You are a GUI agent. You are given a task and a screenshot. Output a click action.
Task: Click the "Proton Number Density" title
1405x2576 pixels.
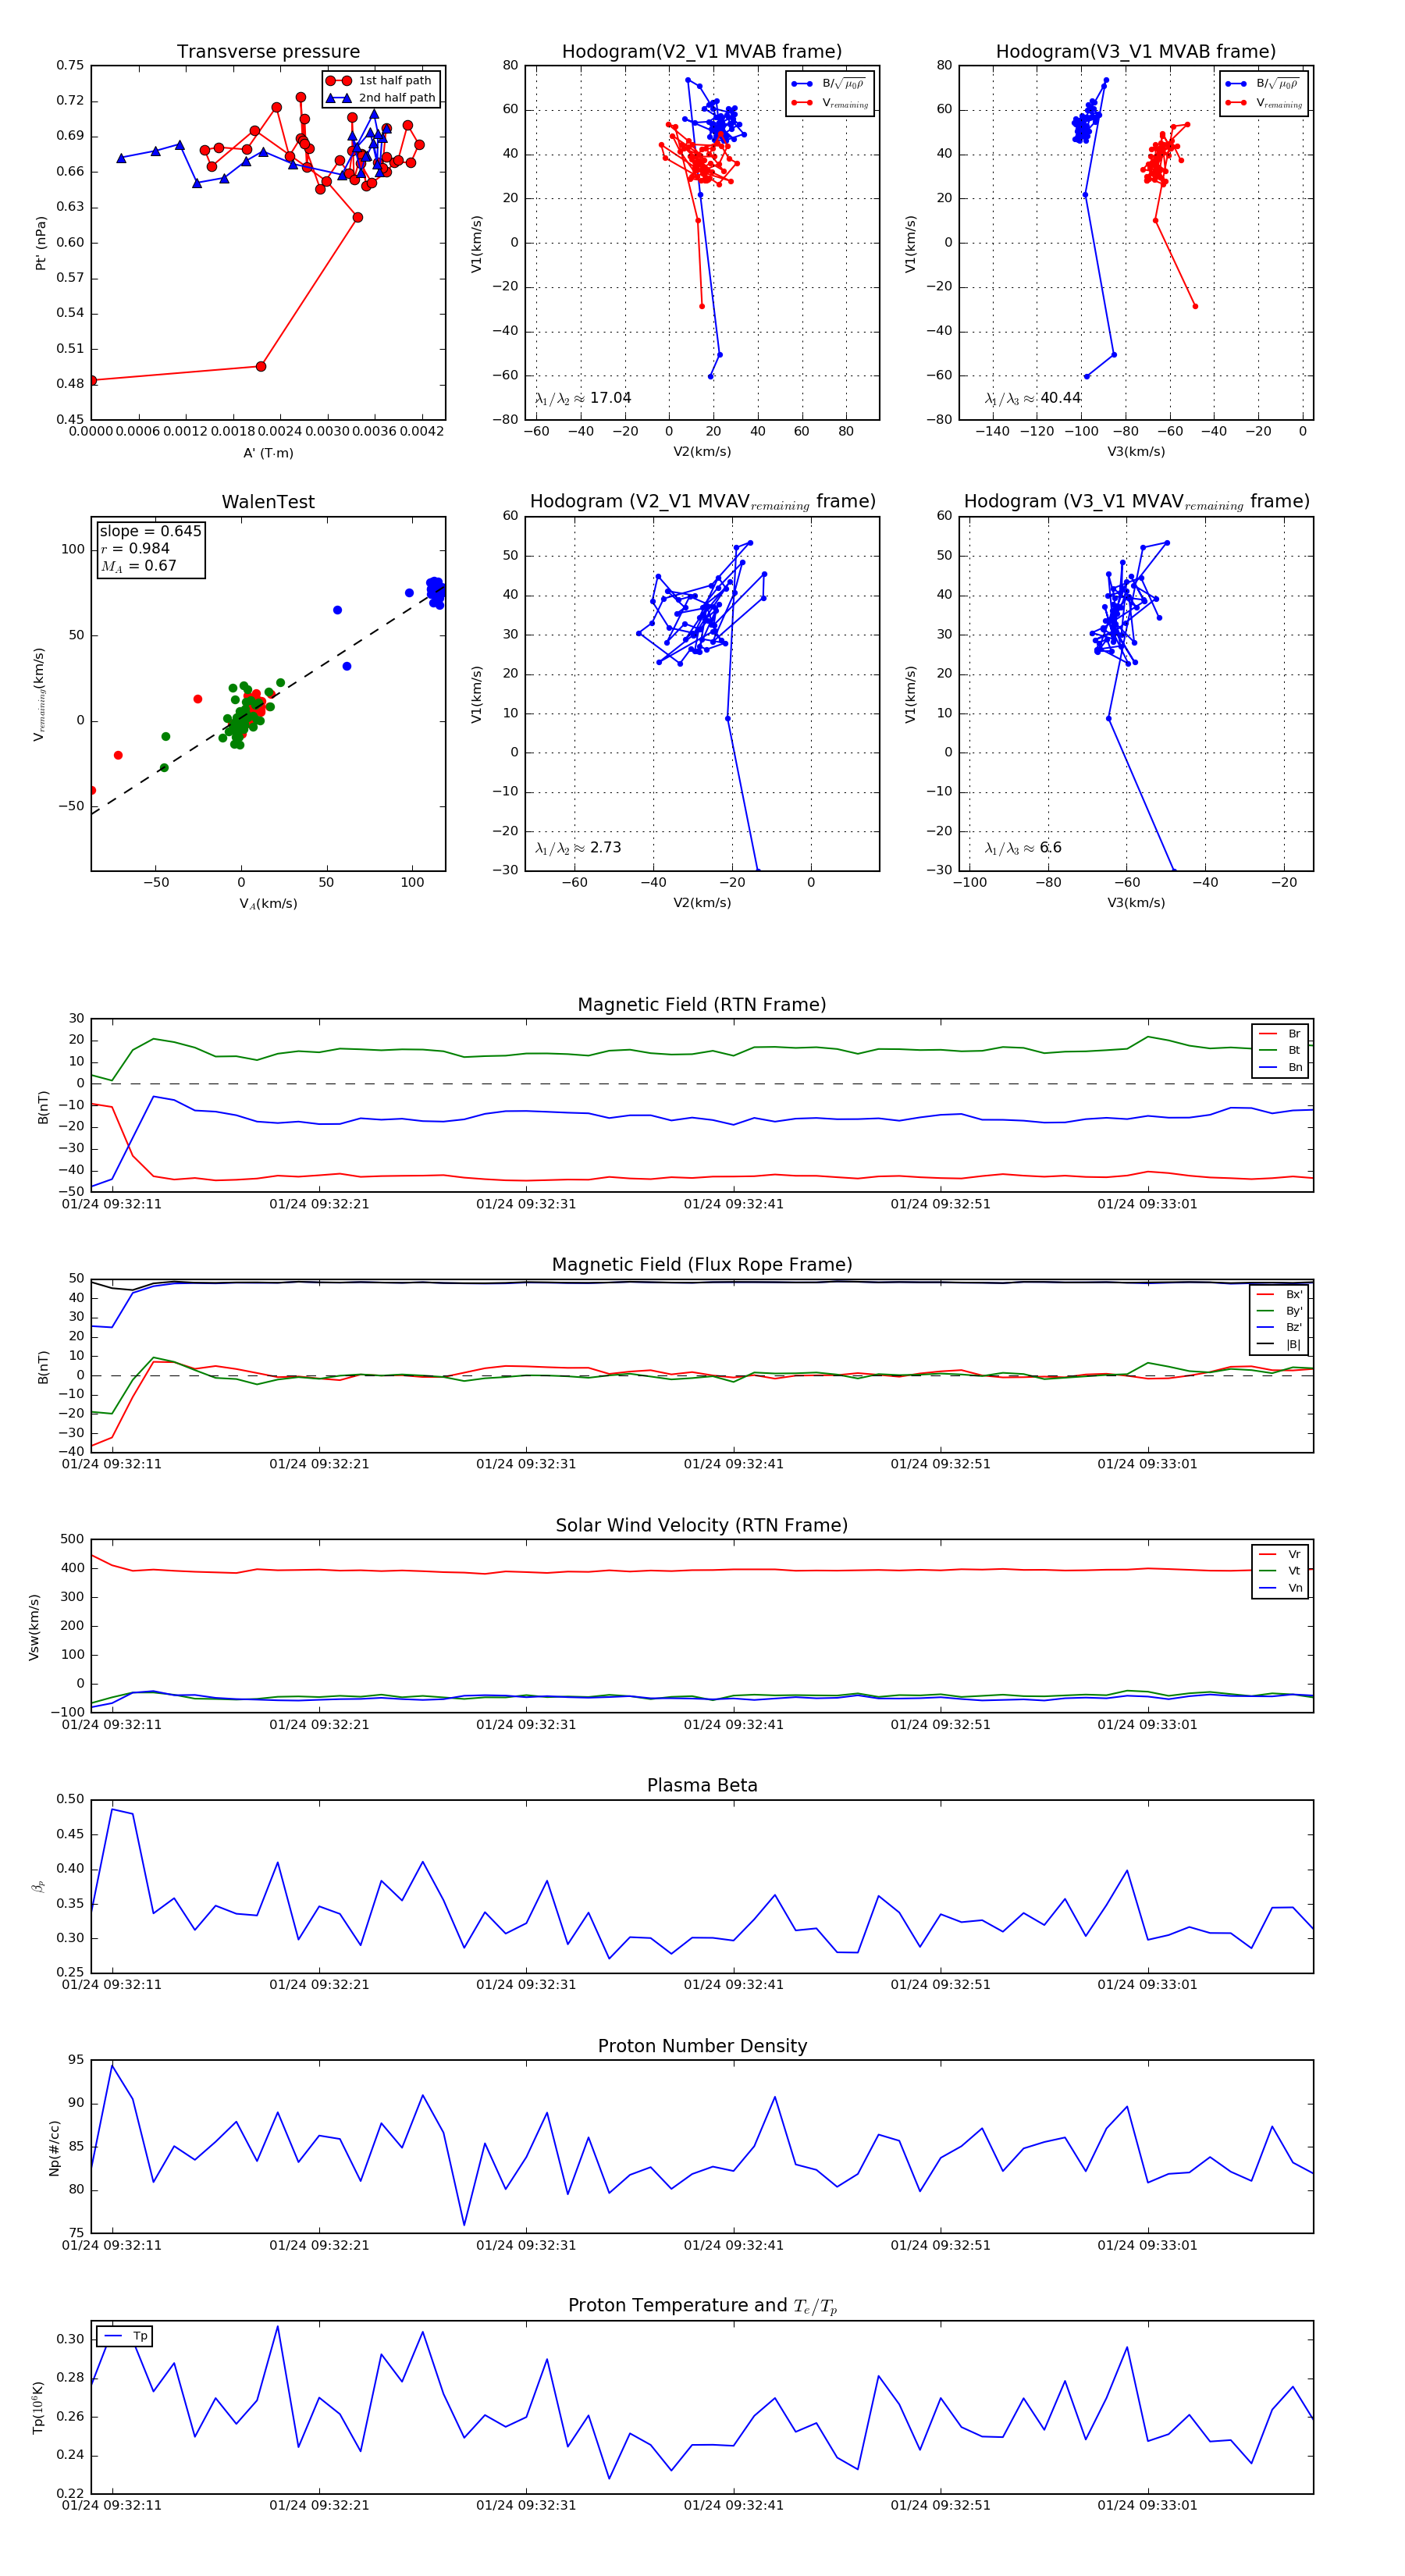coord(702,2046)
